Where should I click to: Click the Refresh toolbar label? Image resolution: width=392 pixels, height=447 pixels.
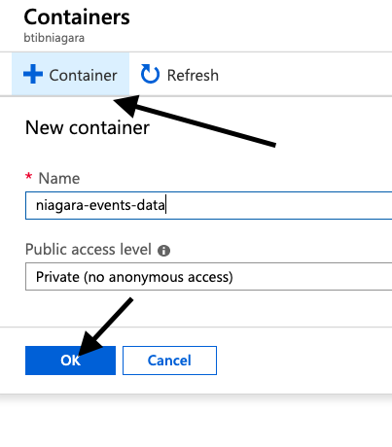click(x=193, y=75)
